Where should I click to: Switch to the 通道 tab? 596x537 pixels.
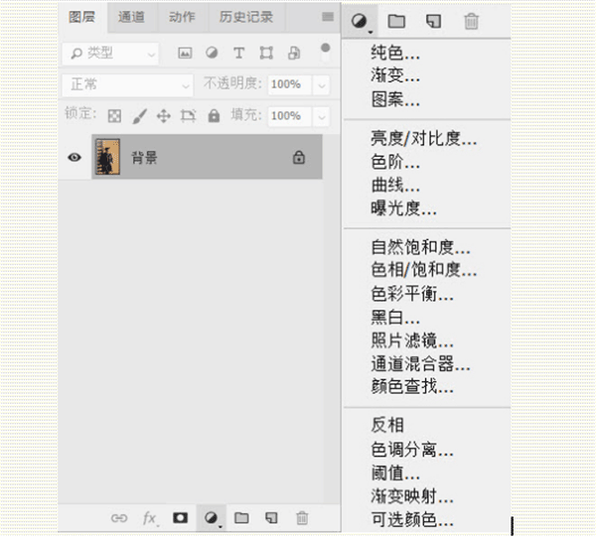pos(131,17)
